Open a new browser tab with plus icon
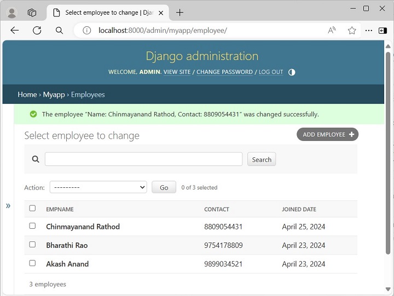394x296 pixels. tap(180, 13)
